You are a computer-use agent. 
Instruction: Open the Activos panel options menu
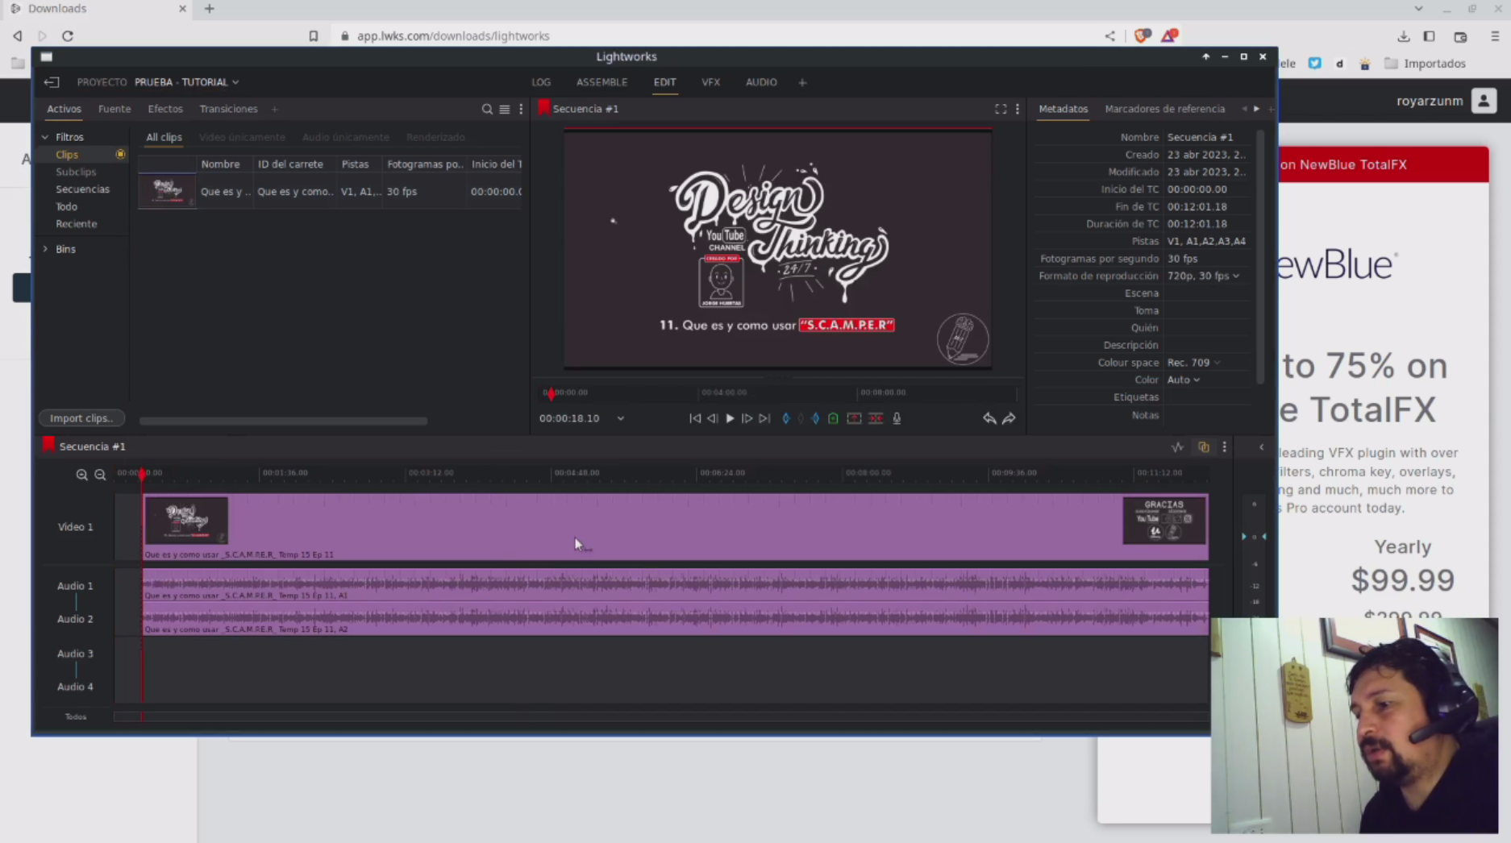[521, 109]
